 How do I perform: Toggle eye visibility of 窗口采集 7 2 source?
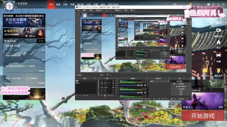pyautogui.click(x=113, y=90)
